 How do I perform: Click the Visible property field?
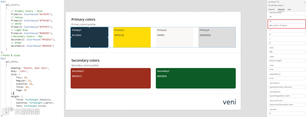click(287, 70)
